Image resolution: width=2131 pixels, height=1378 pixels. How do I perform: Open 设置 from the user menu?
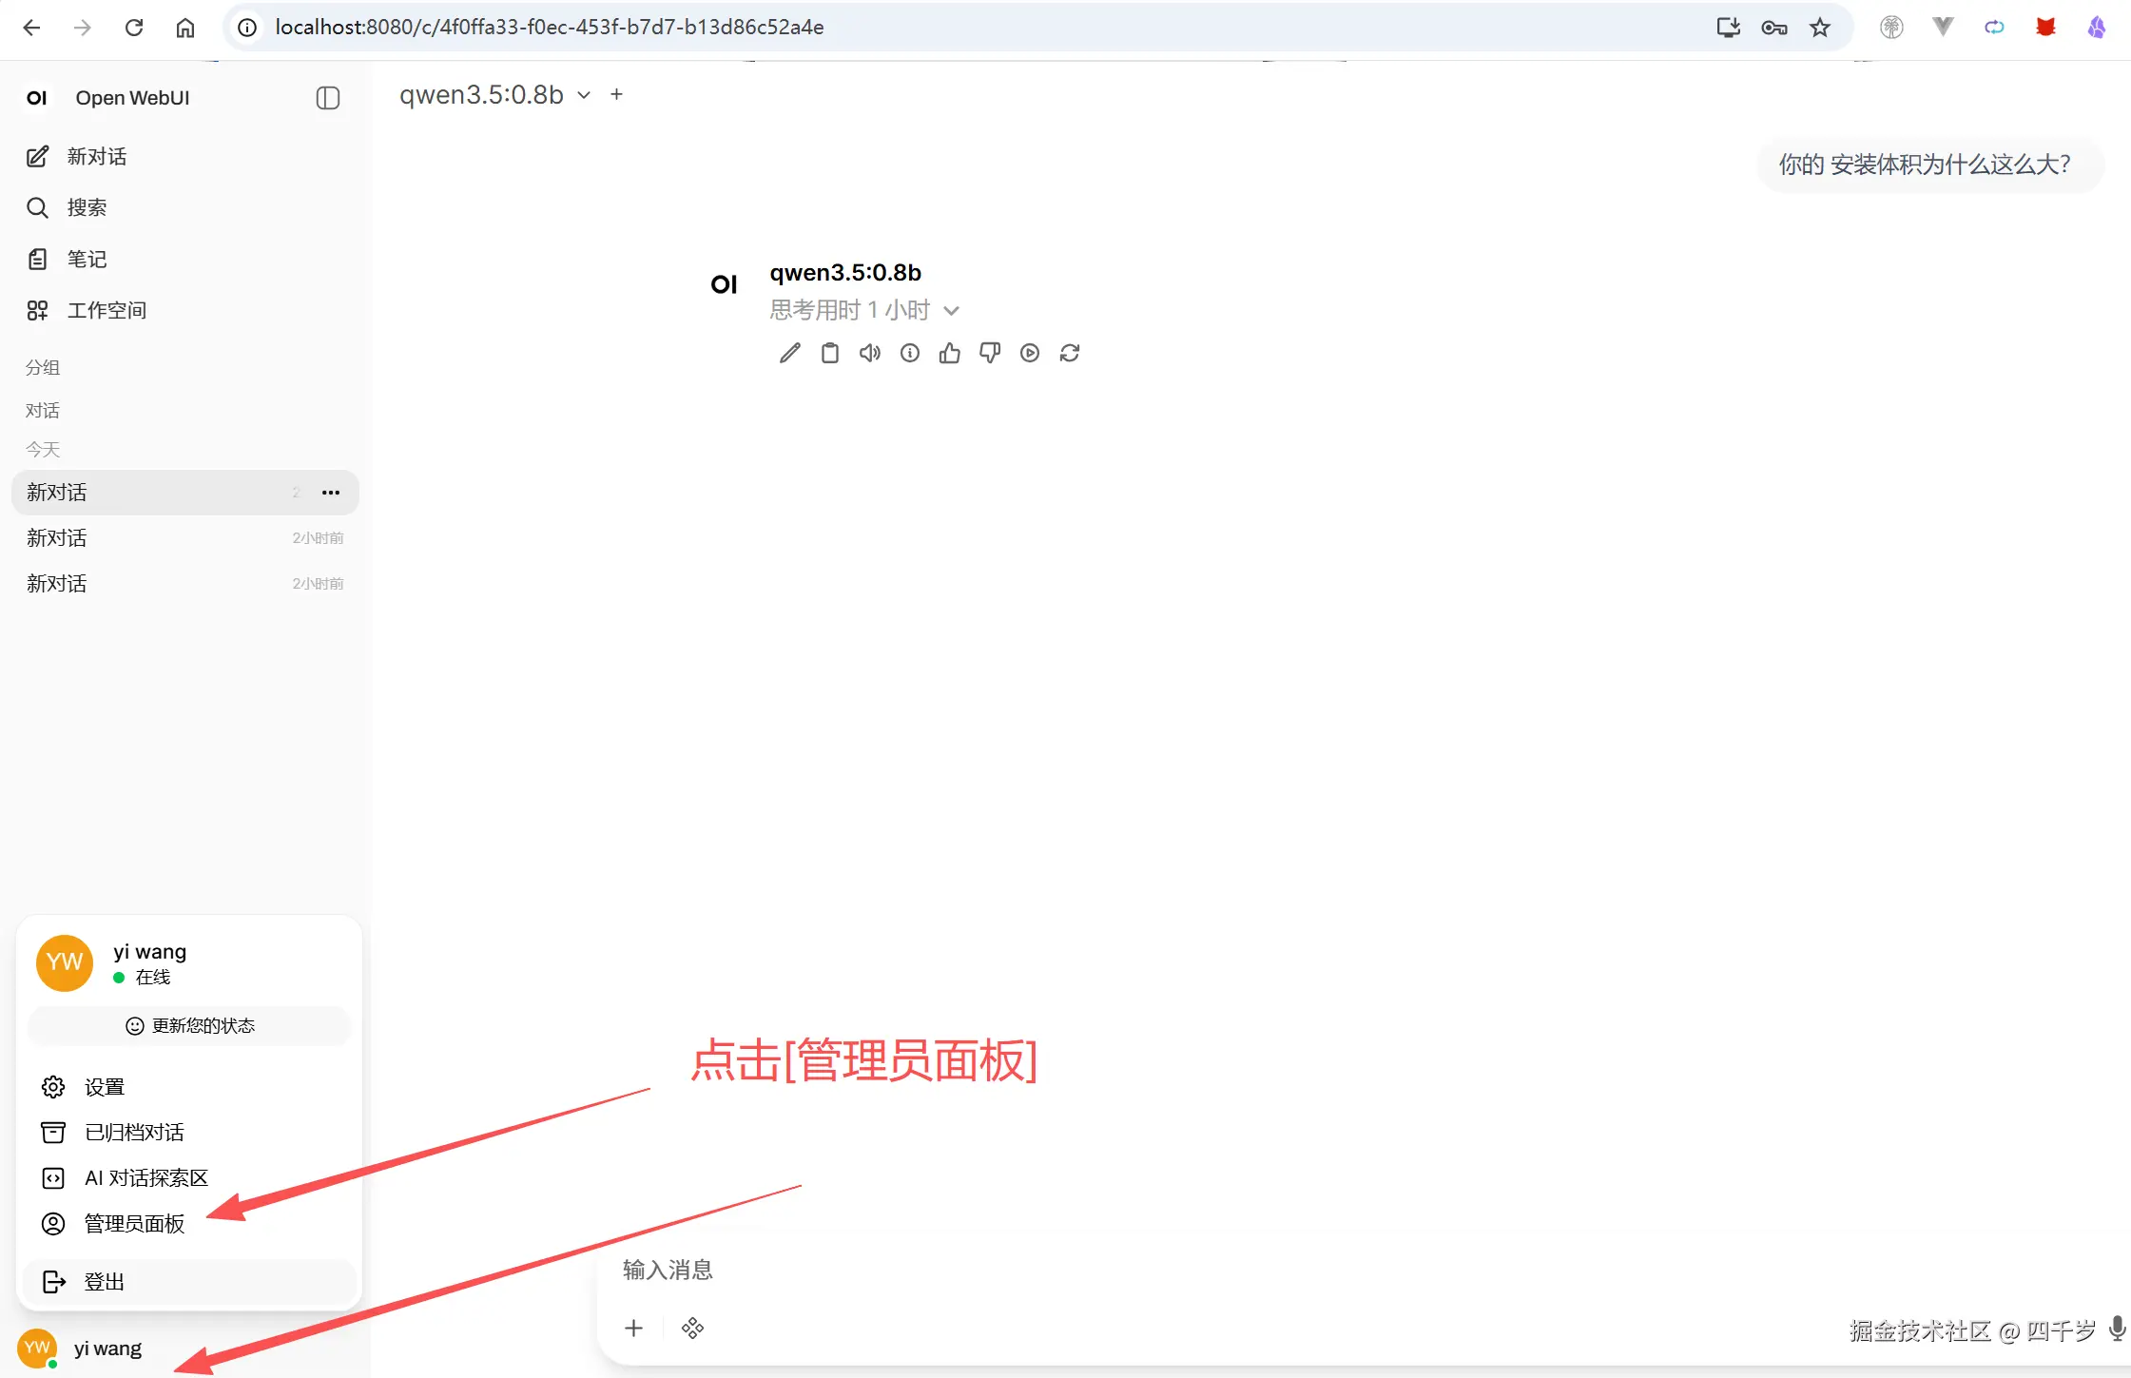coord(101,1086)
